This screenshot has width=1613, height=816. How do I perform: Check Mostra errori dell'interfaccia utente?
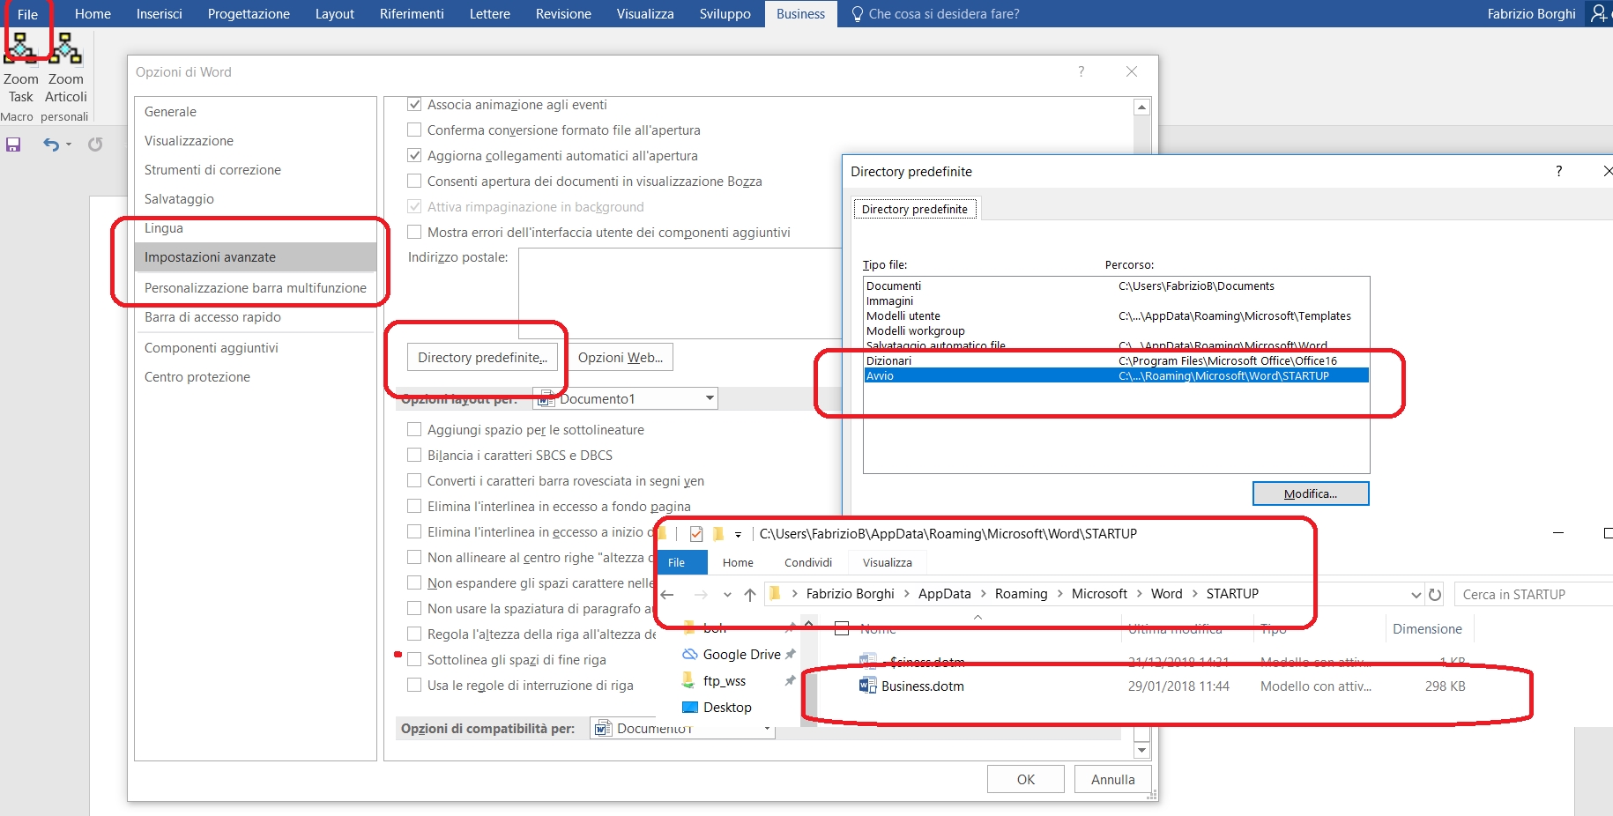[414, 233]
